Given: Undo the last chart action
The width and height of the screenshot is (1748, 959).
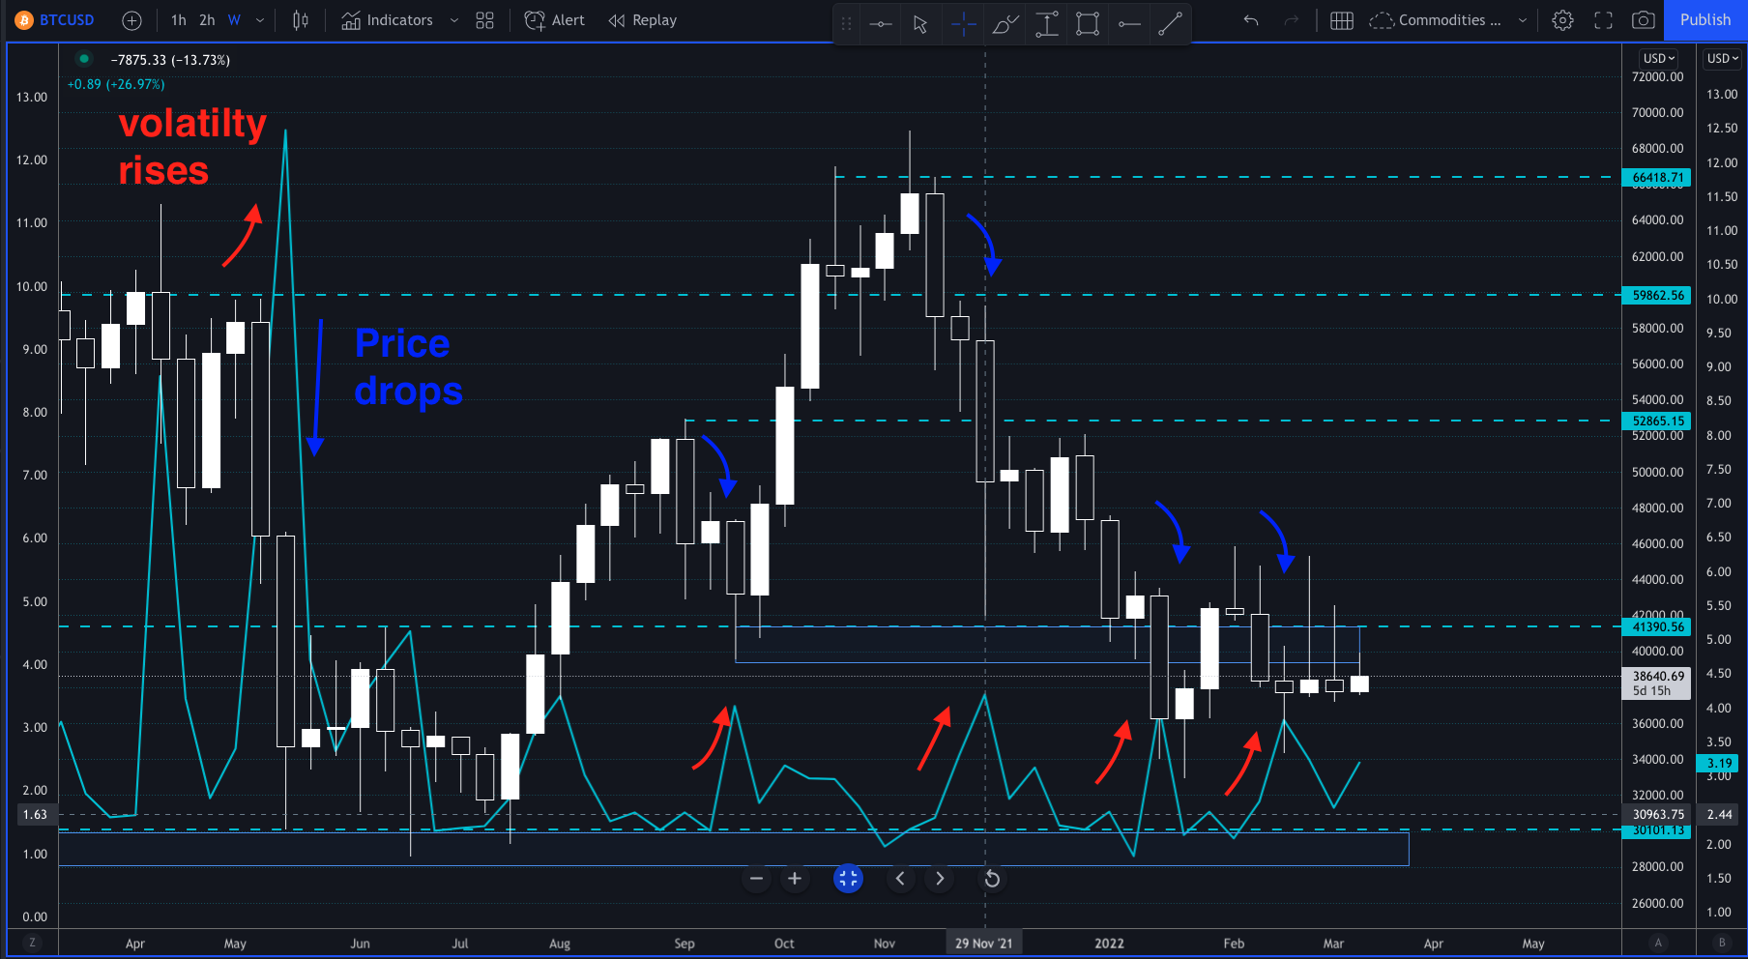Looking at the screenshot, I should tap(1251, 20).
